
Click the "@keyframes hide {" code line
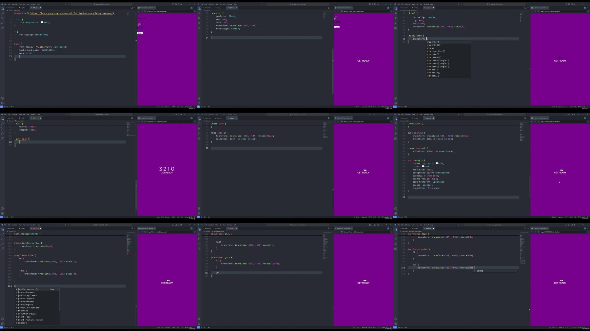click(25, 255)
